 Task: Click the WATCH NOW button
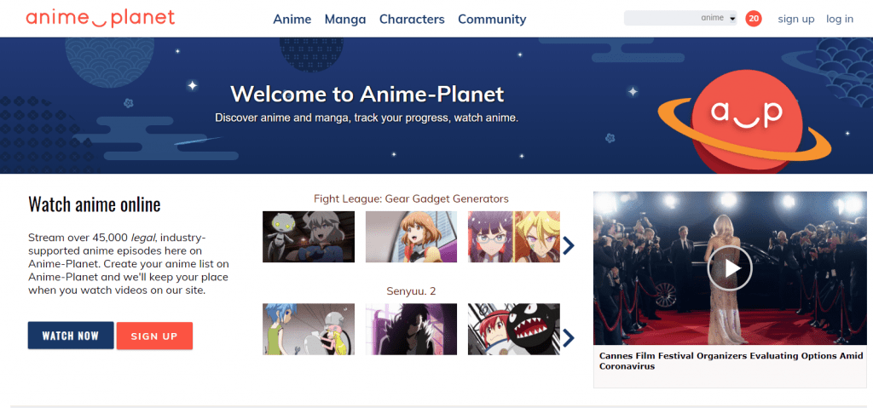tap(71, 336)
